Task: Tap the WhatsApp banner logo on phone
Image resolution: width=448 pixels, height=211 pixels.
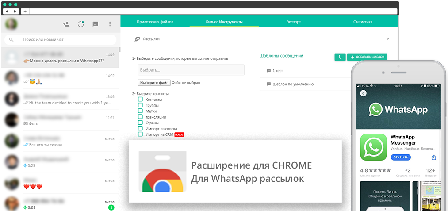Action: [x=398, y=110]
